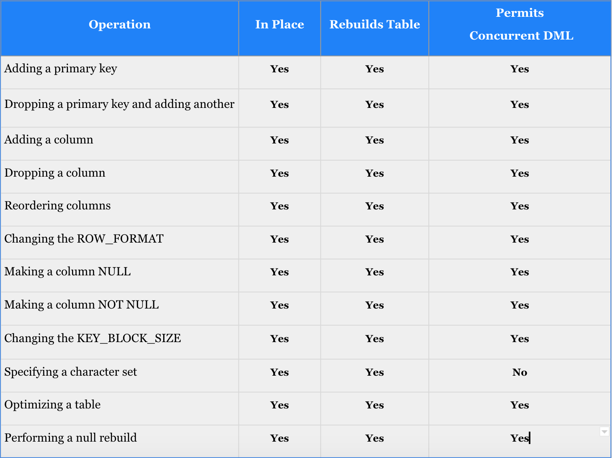Open the small dropdown arrow in the last row
Screen dimensions: 612x458
(x=604, y=432)
